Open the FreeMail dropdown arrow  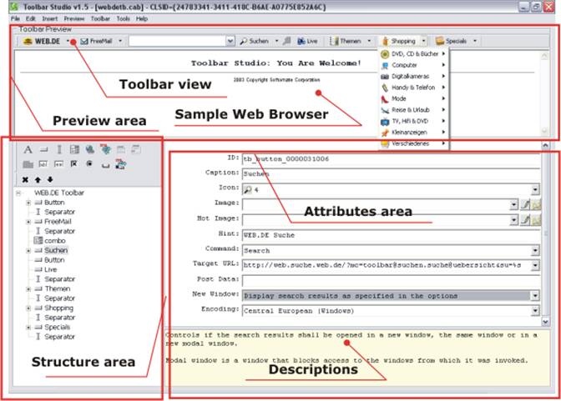(120, 42)
